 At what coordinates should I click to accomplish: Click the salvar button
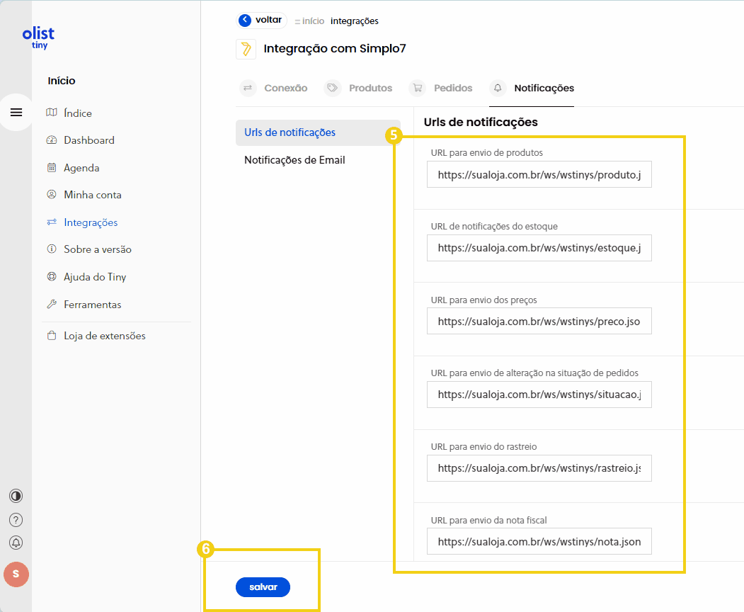click(x=263, y=587)
